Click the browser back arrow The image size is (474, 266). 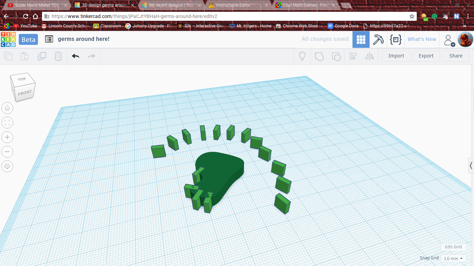(x=6, y=16)
